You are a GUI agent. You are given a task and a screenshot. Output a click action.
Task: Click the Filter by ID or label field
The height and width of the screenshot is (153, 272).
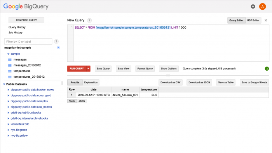pos(28,42)
